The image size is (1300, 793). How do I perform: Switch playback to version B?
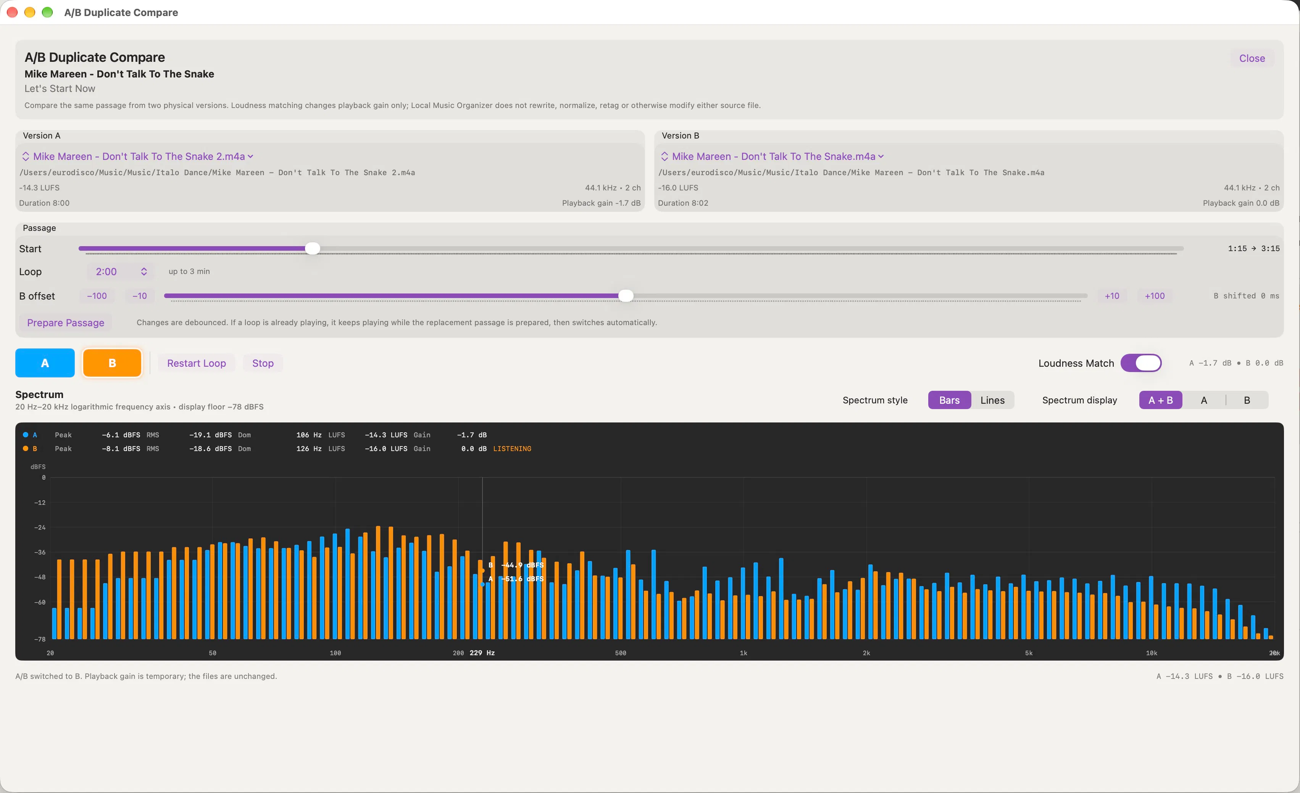click(112, 363)
